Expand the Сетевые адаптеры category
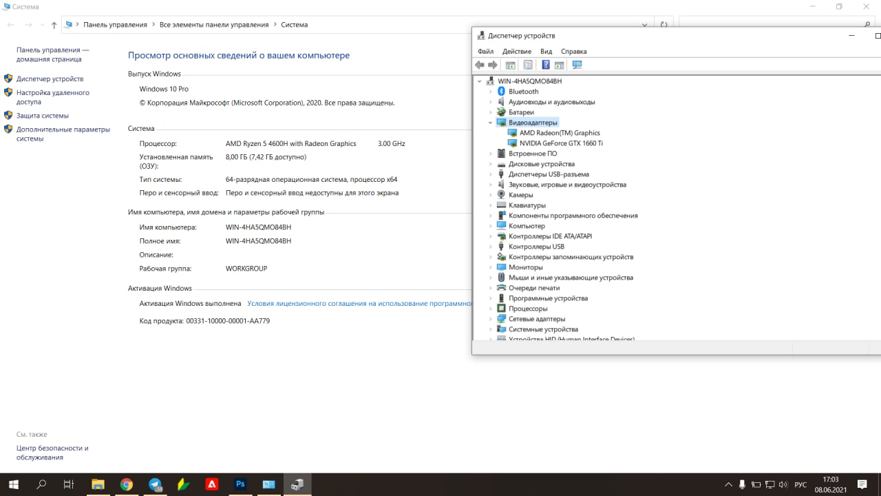Screen dimensions: 881x496 [x=490, y=319]
